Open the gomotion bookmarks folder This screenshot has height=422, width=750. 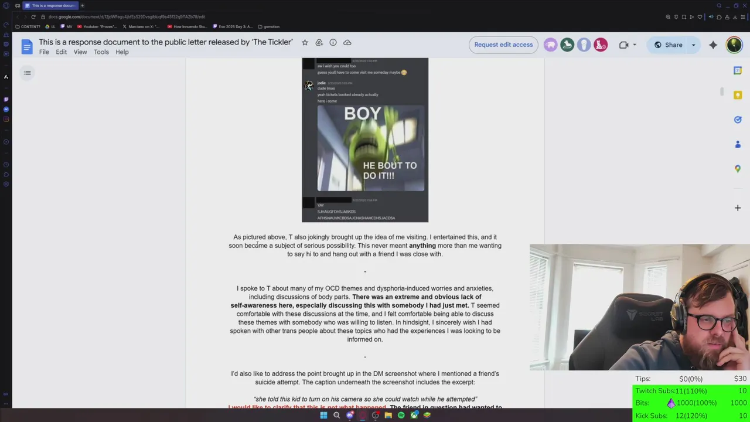269,26
